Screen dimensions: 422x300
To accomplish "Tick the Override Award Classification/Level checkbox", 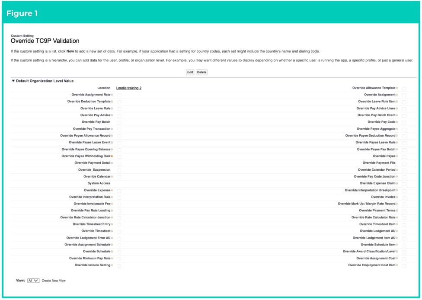I will (x=404, y=252).
